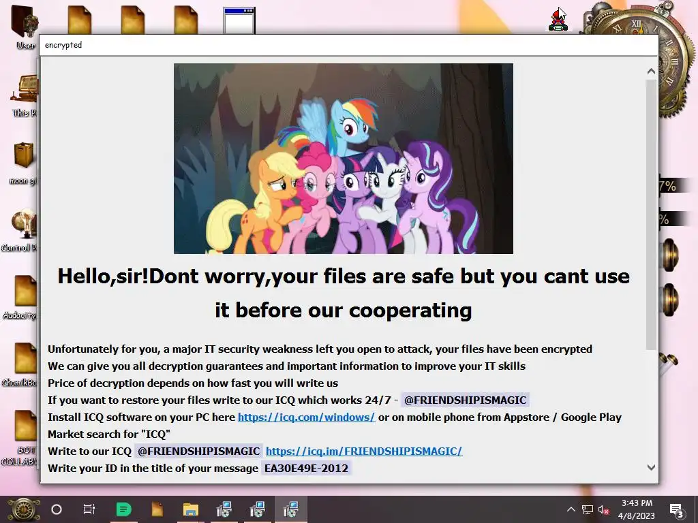
Task: Open the golden file desktop icon right of User
Action: pos(80,20)
